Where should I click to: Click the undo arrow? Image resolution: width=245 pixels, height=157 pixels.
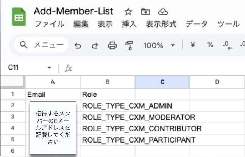pyautogui.click(x=78, y=45)
